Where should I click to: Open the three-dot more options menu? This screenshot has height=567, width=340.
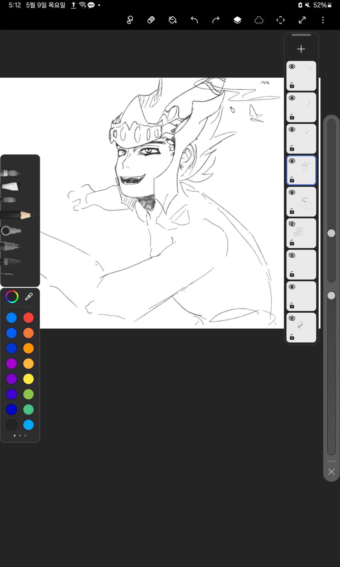pyautogui.click(x=323, y=20)
